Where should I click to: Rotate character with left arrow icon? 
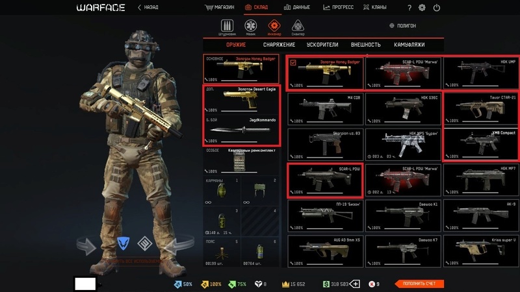click(x=86, y=246)
